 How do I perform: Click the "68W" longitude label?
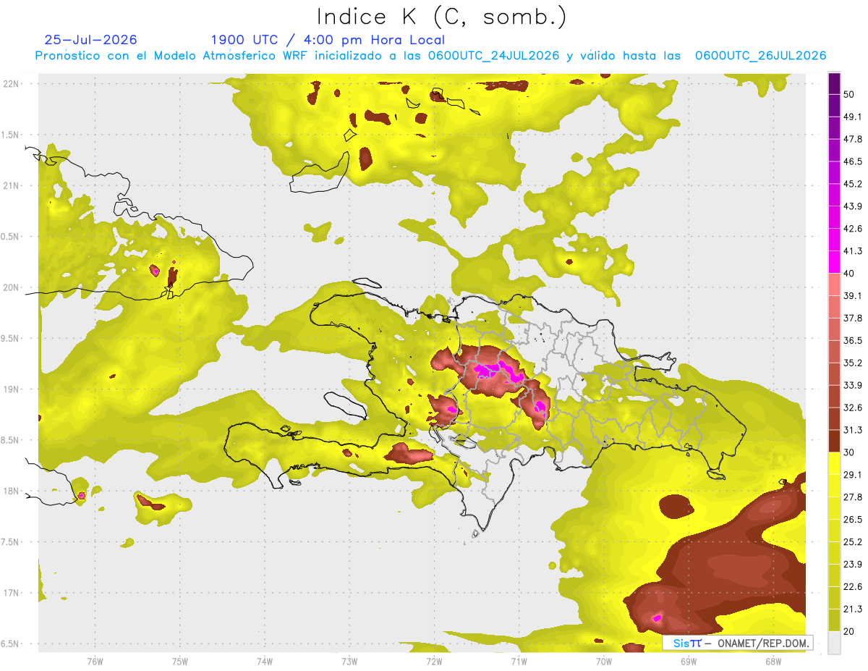point(773,662)
